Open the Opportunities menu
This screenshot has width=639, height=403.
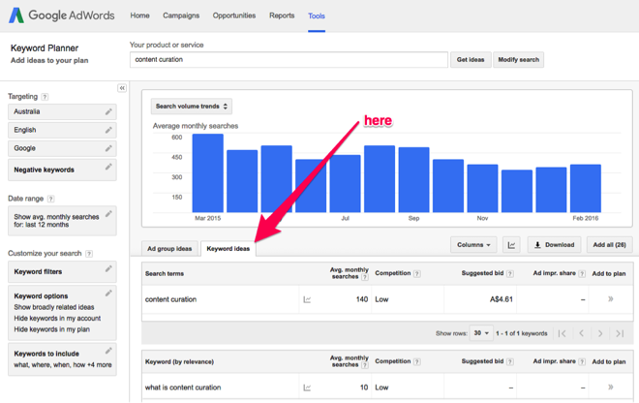pyautogui.click(x=234, y=15)
